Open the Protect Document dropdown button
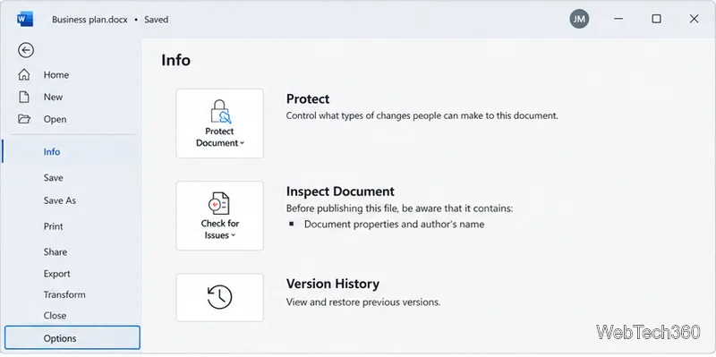 point(219,123)
